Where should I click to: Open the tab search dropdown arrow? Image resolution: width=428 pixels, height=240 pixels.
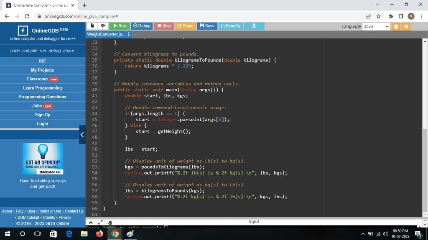tap(377, 4)
